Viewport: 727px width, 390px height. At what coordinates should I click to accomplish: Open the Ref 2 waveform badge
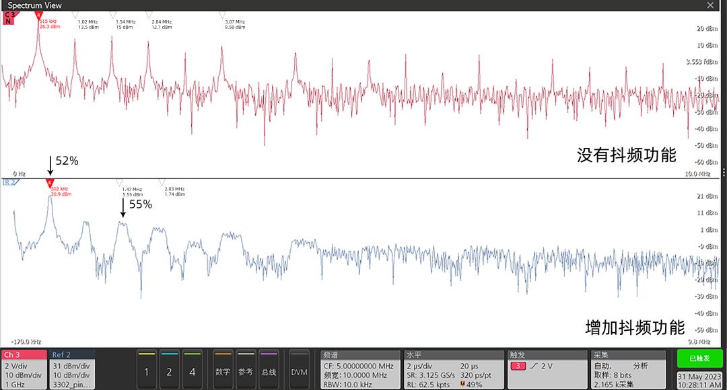[x=72, y=369]
